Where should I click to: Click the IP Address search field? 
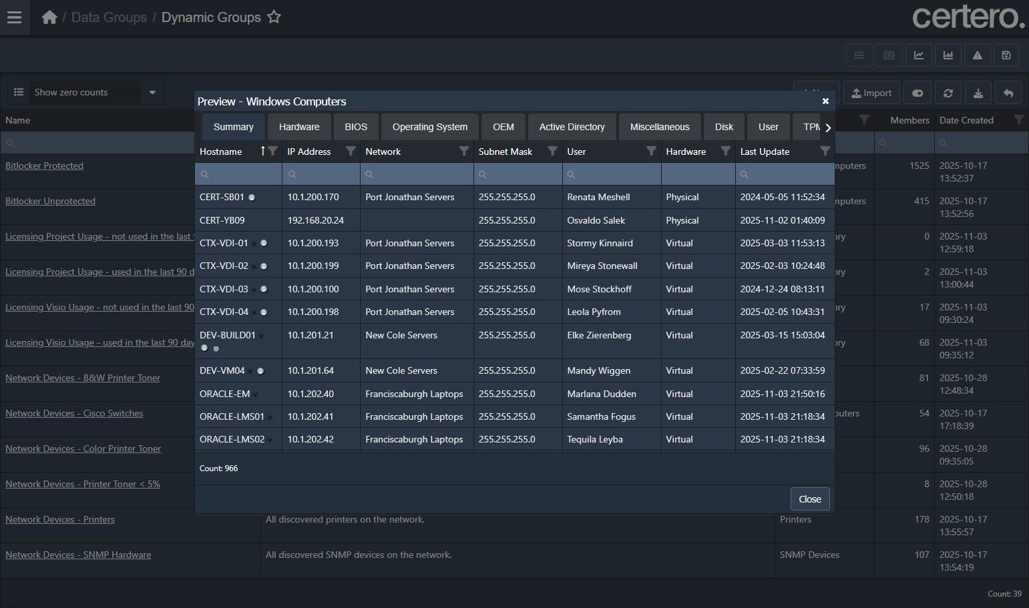[321, 174]
